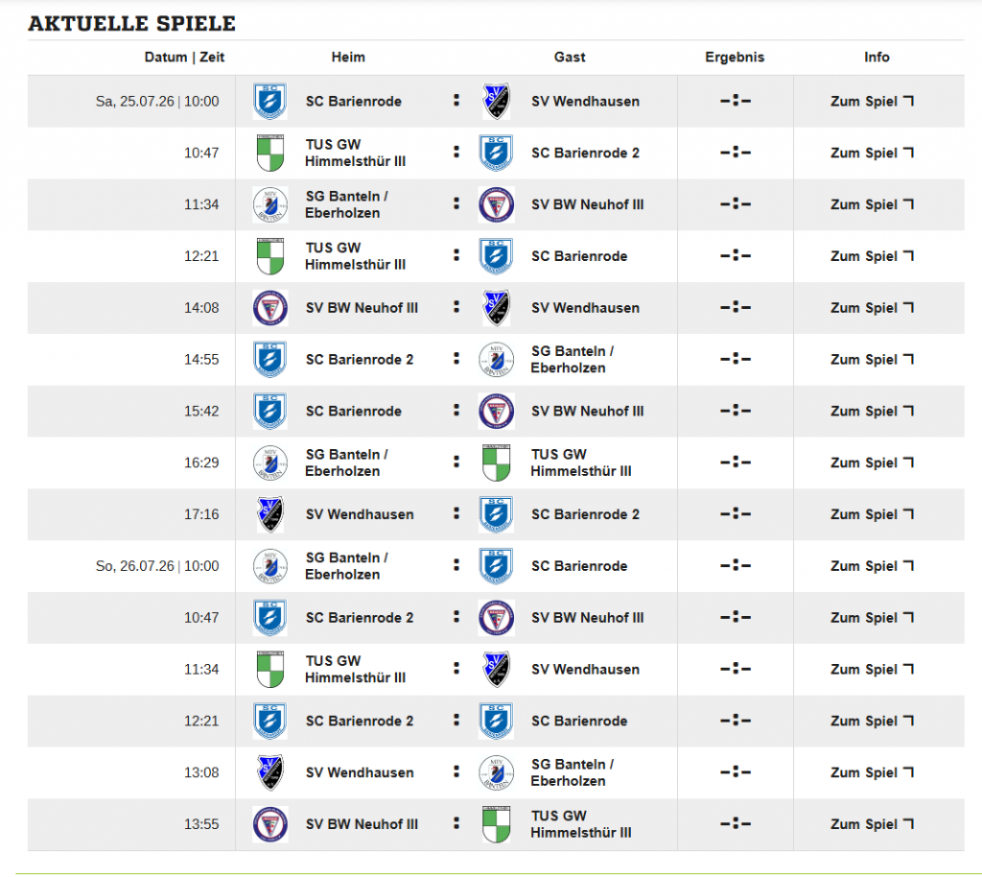Click SV BW Neuhof III guest crest, 15:42 match
Image resolution: width=982 pixels, height=877 pixels.
496,411
